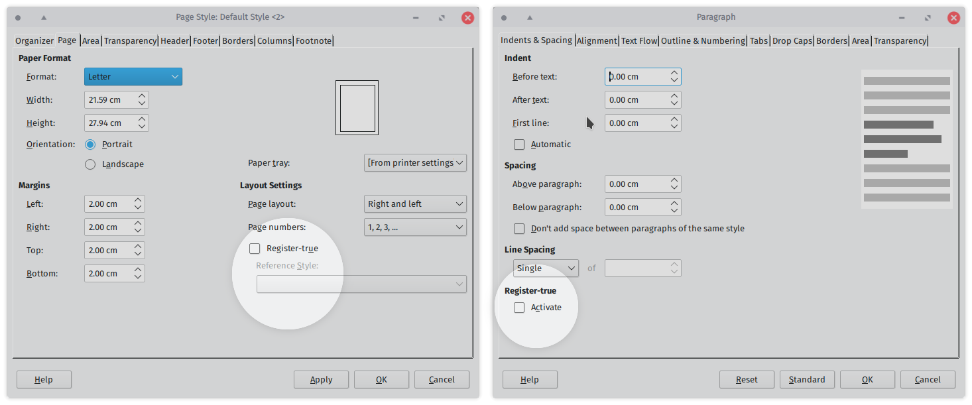Click the page preview thumbnail
Screen dimensions: 972x405
(x=357, y=107)
